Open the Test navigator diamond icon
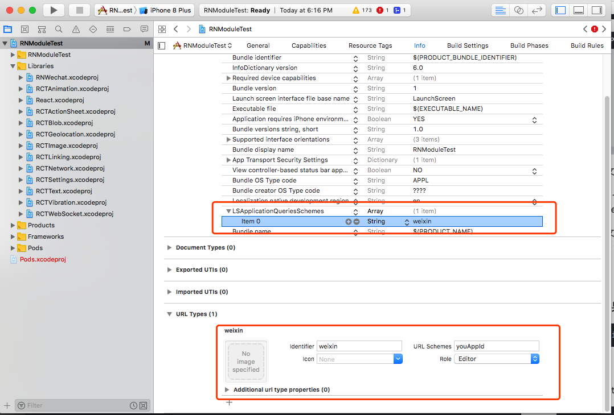 click(93, 30)
